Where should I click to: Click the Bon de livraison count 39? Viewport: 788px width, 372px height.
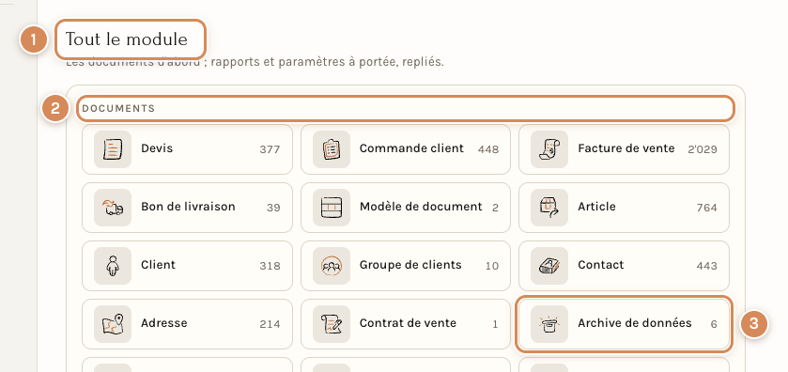273,208
